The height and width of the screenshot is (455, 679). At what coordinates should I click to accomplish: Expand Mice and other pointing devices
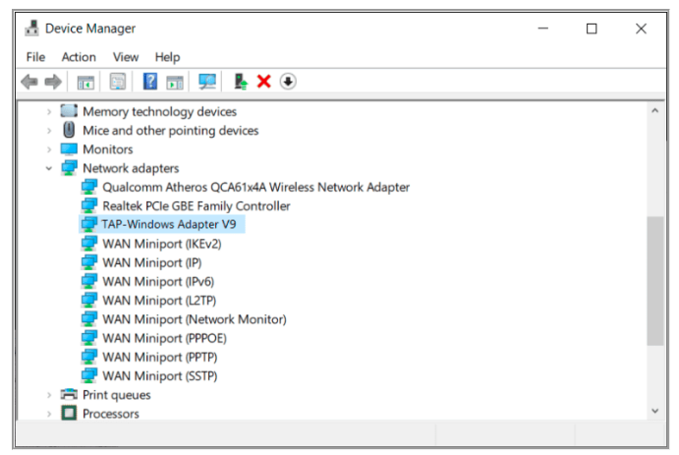point(49,131)
